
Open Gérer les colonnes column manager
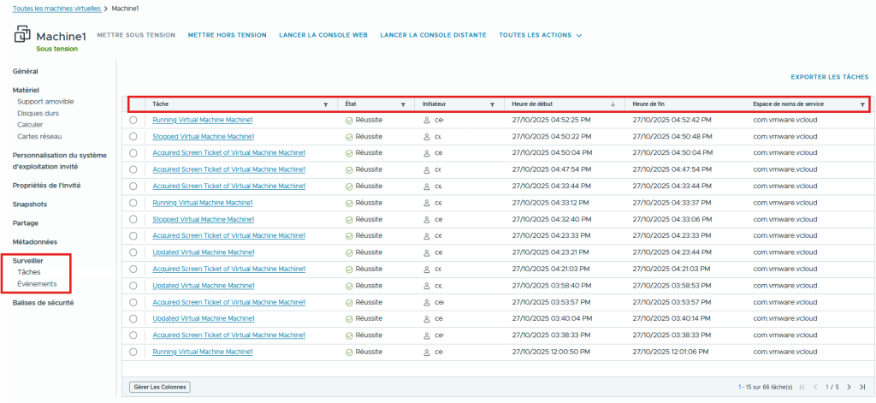159,387
